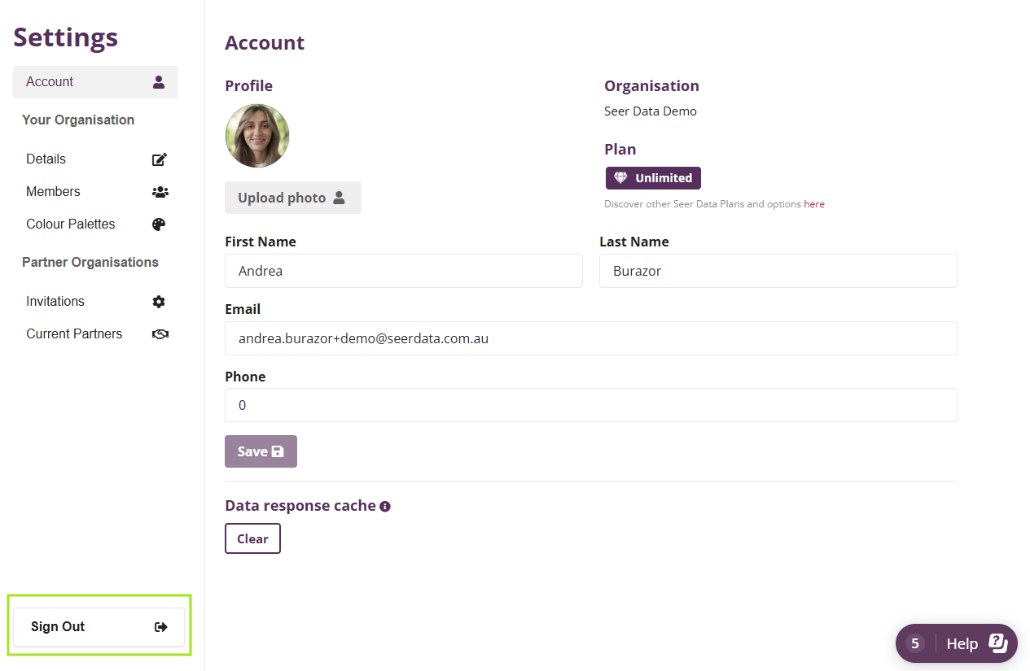The height and width of the screenshot is (671, 1030).
Task: Click the Sign Out arrow icon
Action: [x=160, y=627]
